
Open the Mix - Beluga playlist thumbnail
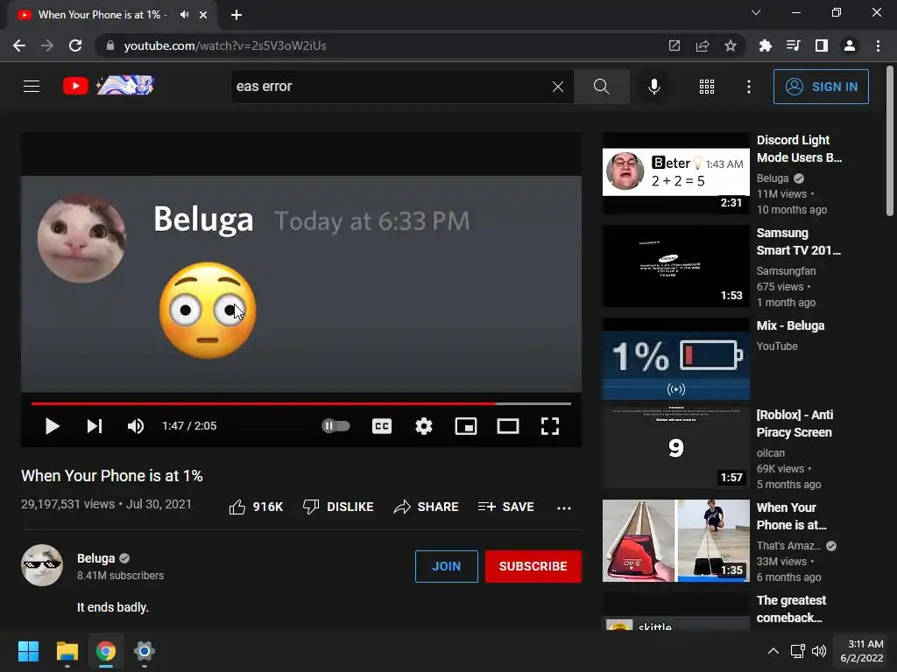[x=675, y=359]
